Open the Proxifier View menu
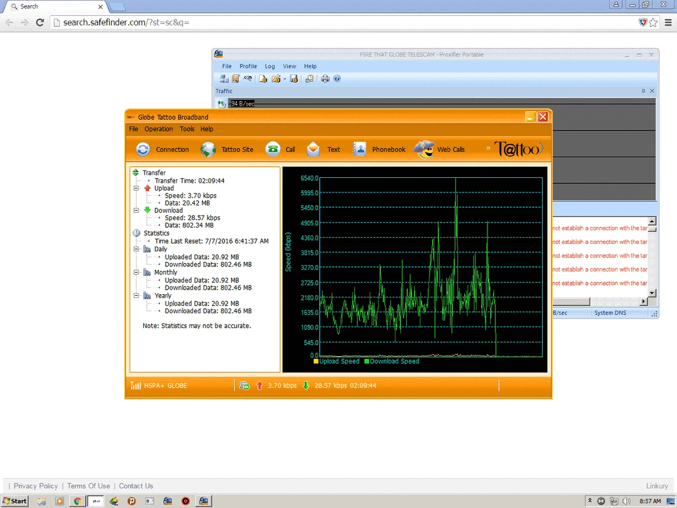This screenshot has height=508, width=677. (x=289, y=66)
